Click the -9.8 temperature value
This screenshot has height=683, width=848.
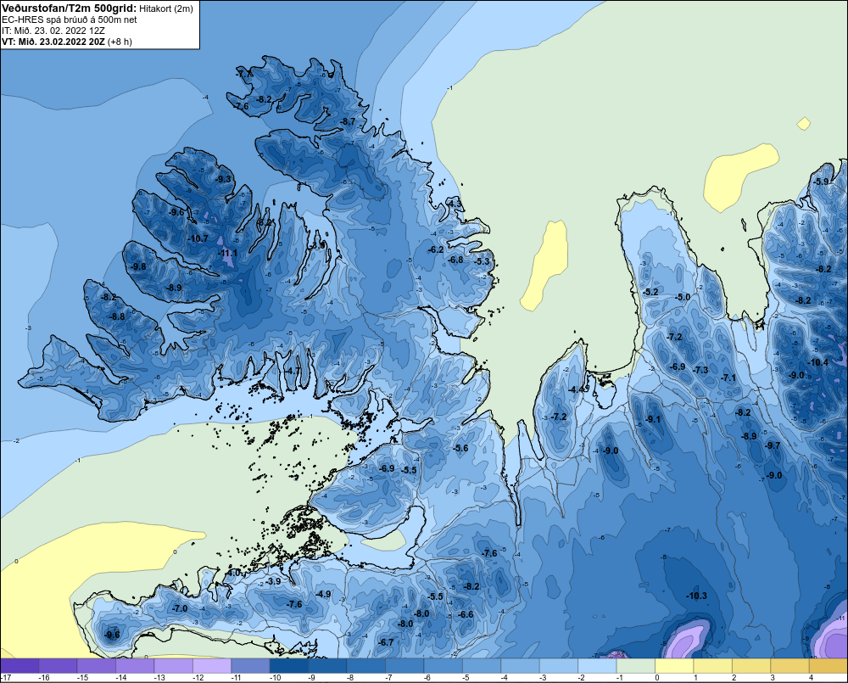pos(138,266)
